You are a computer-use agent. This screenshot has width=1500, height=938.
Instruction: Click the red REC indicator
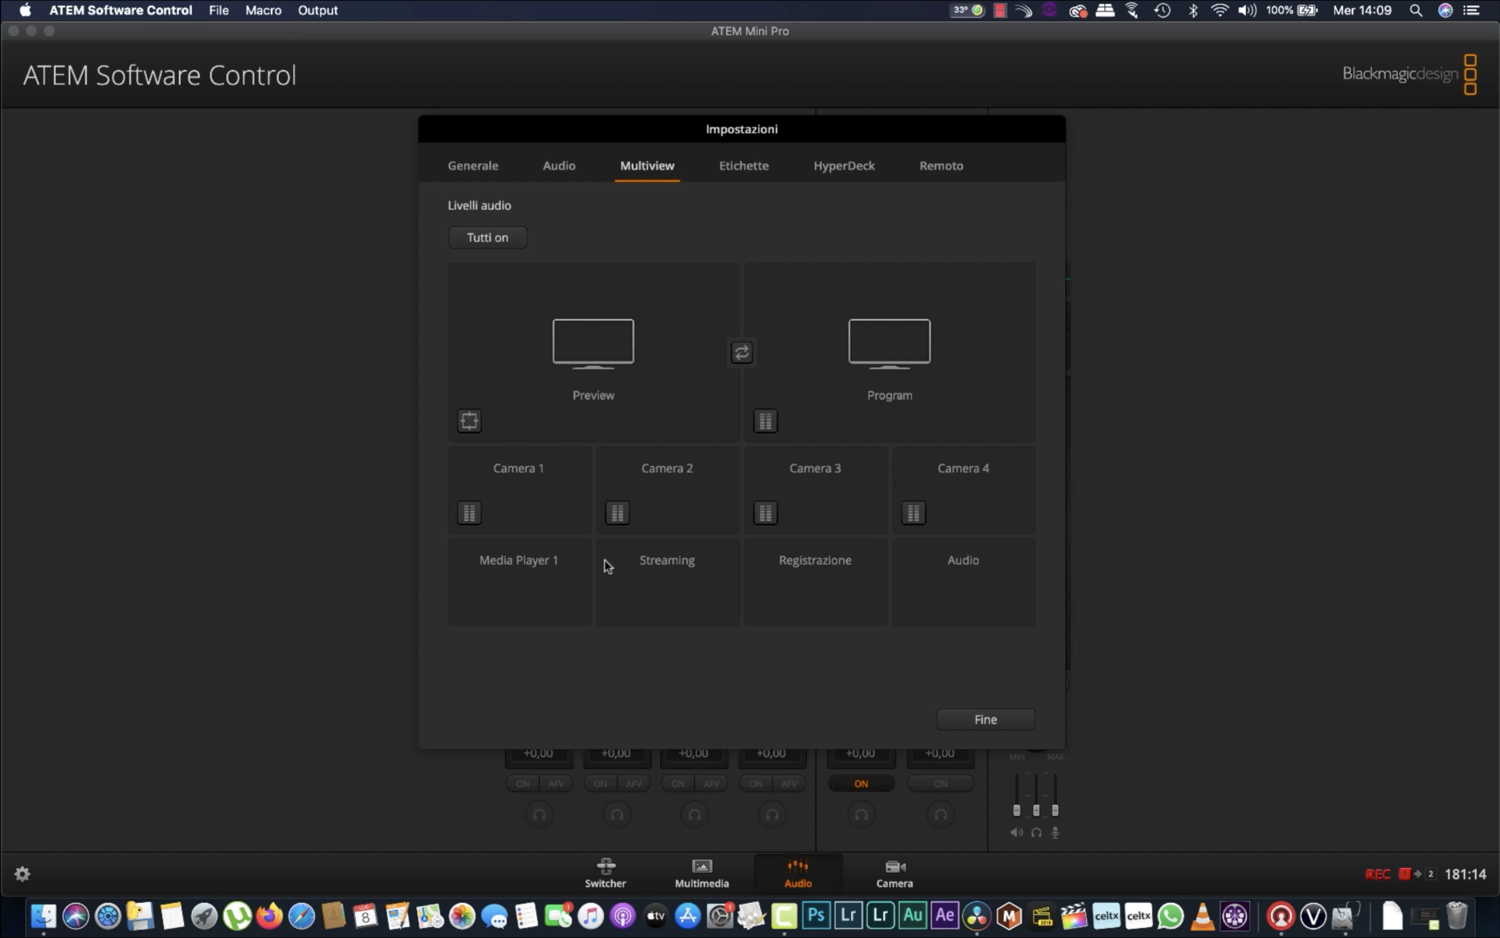[1377, 874]
